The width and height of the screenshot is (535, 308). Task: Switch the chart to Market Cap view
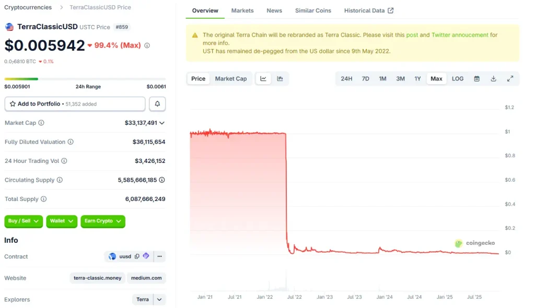point(231,78)
